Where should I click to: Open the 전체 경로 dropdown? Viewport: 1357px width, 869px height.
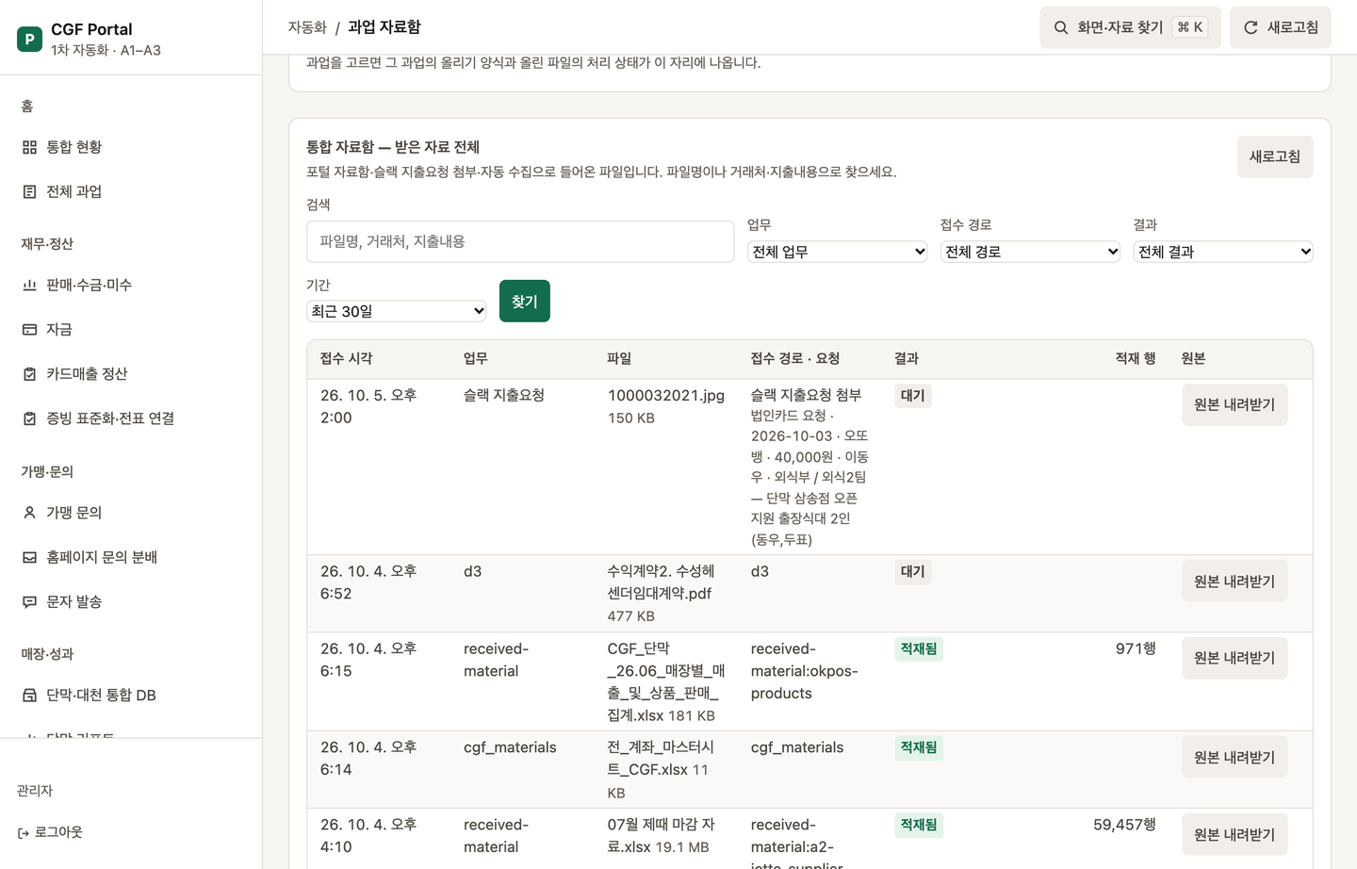1030,252
